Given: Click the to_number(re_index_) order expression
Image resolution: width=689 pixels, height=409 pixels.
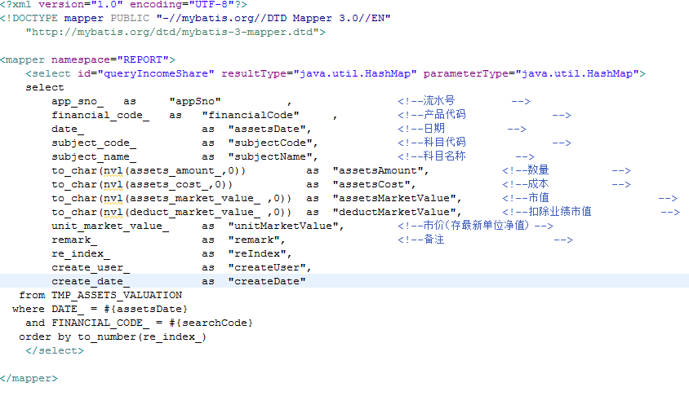Looking at the screenshot, I should coord(142,337).
